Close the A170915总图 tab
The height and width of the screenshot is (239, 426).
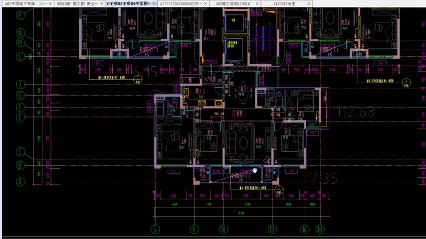(309, 3)
